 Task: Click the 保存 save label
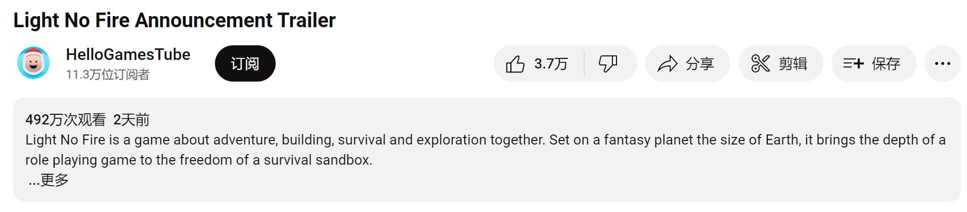886,64
